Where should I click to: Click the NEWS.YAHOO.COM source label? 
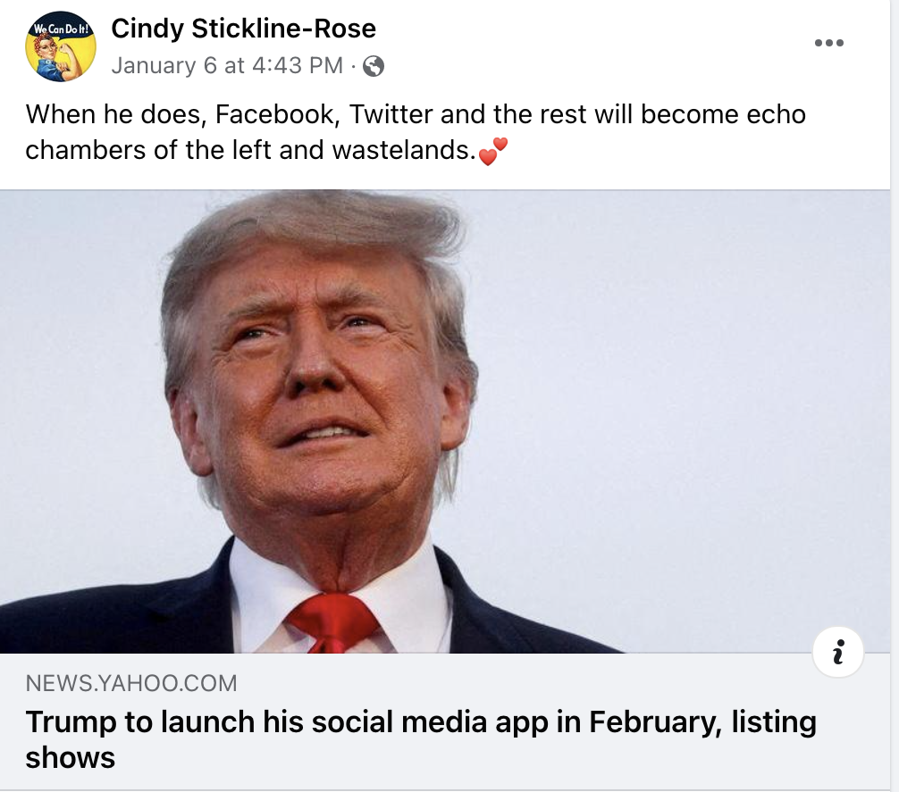point(131,684)
